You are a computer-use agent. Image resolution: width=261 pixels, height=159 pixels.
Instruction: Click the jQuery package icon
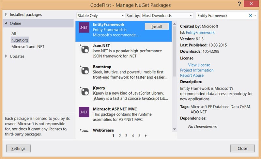click(x=84, y=91)
